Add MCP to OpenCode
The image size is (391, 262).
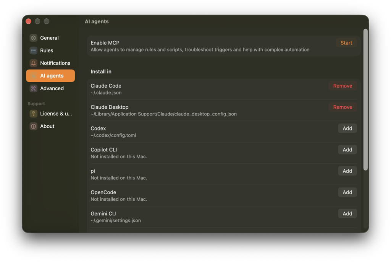point(347,192)
